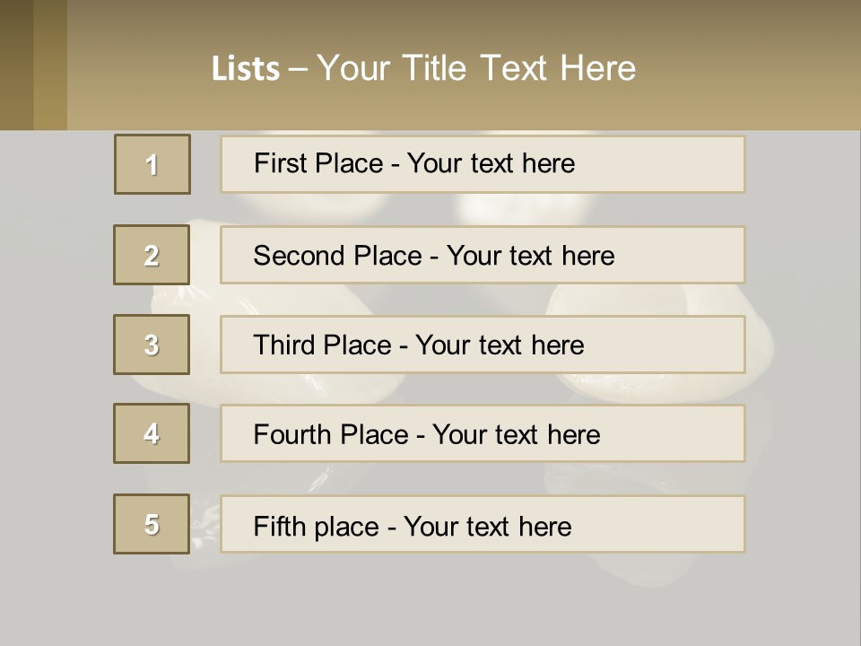The width and height of the screenshot is (861, 646).
Task: Click the number 5 box
Action: click(152, 524)
